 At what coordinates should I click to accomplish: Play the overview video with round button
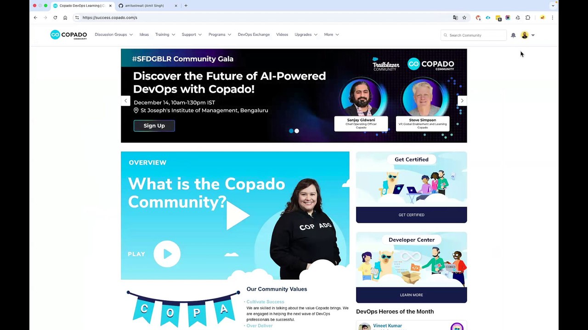(167, 254)
